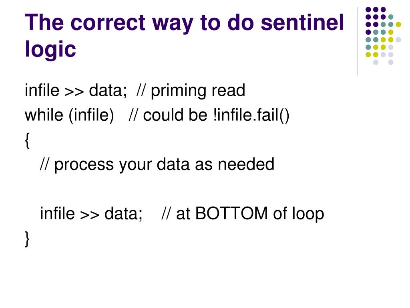Click the decorative dot grid graphic
Screen dimensions: 410x308
[x=383, y=36]
